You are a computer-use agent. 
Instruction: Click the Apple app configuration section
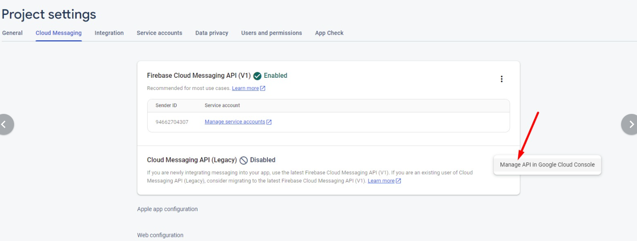pyautogui.click(x=167, y=209)
